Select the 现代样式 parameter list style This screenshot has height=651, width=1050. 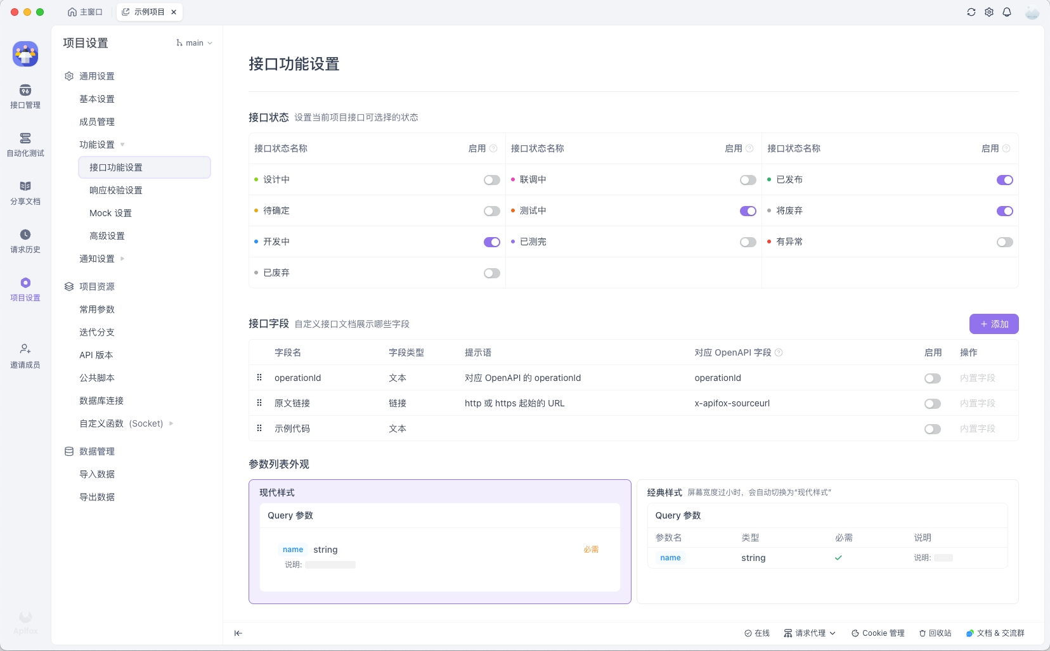(x=440, y=542)
